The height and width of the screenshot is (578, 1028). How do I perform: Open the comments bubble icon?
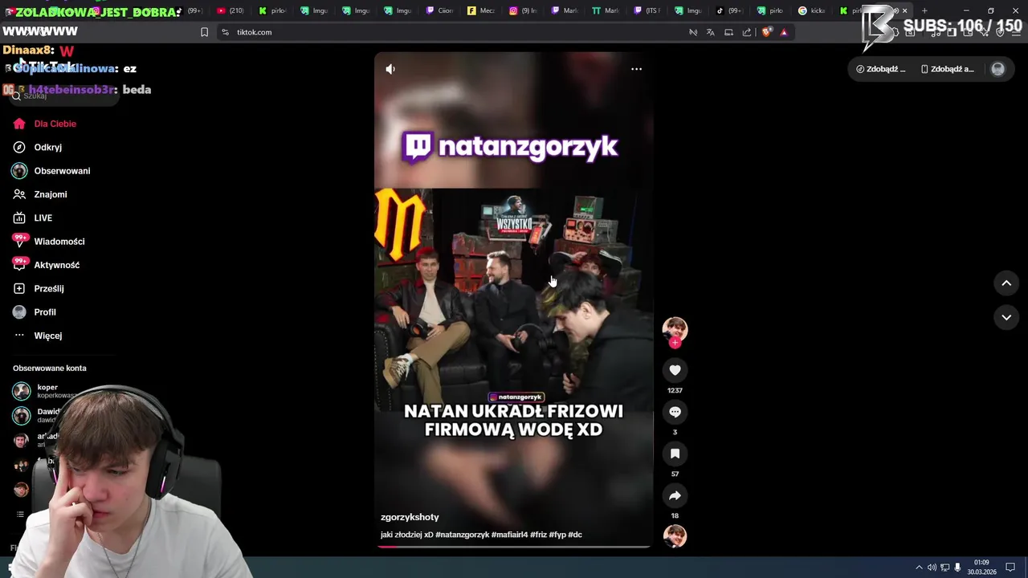[675, 412]
